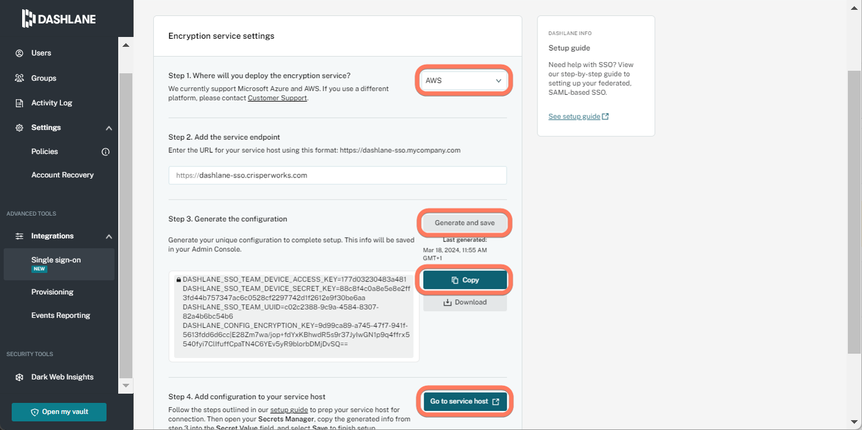Screen dimensions: 862x430
Task: Click the Activity Log document icon
Action: [x=19, y=103]
